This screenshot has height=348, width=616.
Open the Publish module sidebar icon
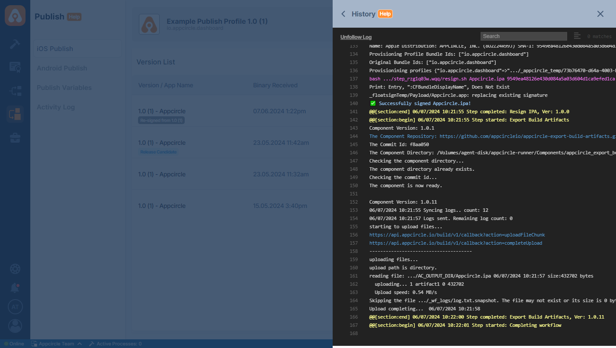[15, 114]
